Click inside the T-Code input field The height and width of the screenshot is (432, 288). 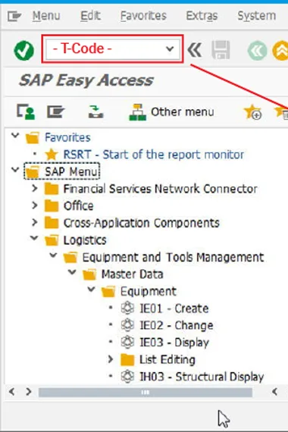[106, 49]
